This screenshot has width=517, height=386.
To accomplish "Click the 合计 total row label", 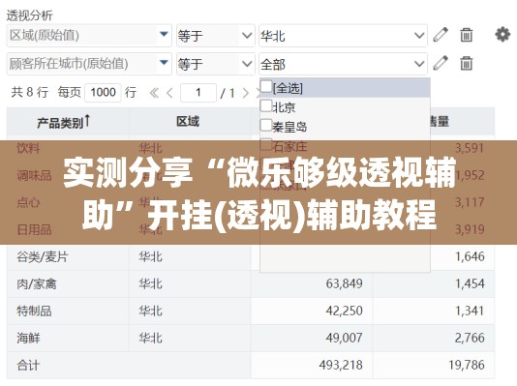I will 29,365.
